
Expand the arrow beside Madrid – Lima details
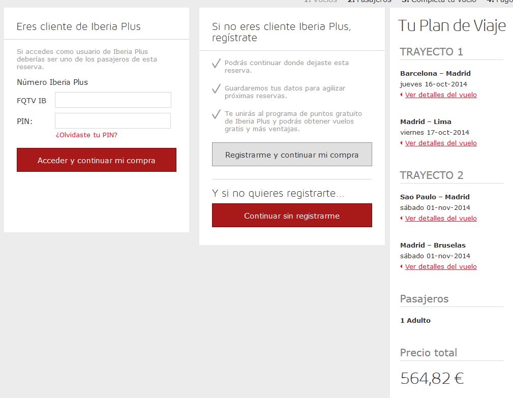pos(402,143)
